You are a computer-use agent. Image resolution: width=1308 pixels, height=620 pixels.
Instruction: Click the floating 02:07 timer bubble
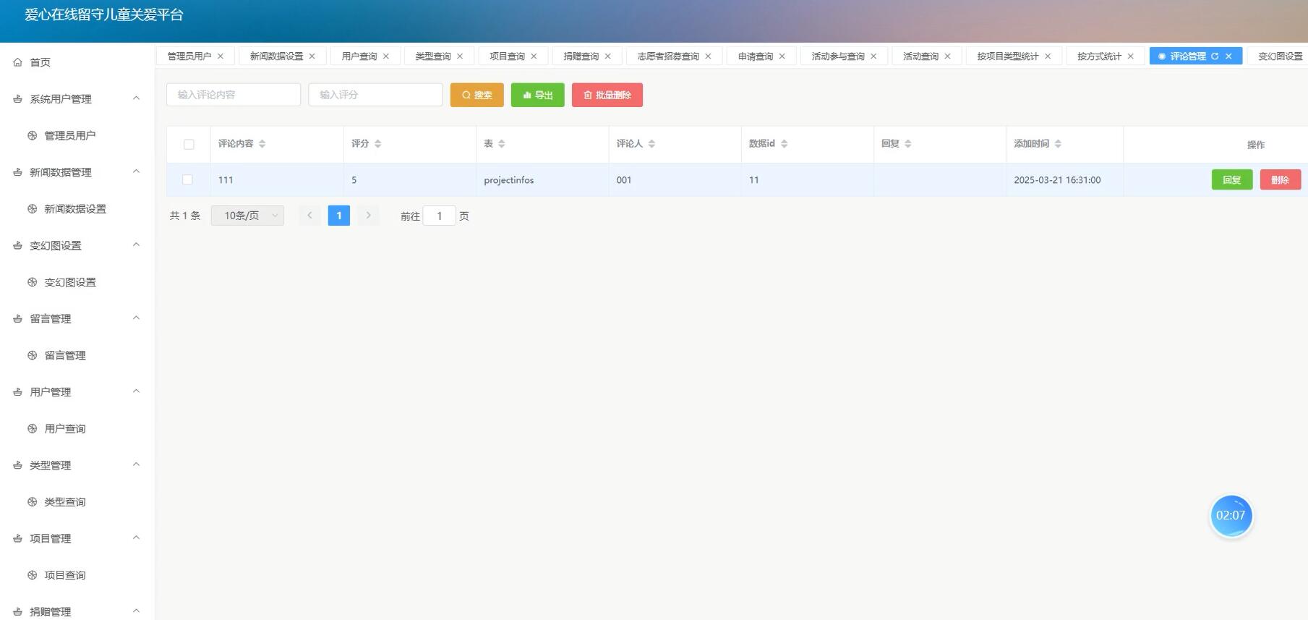pos(1231,516)
